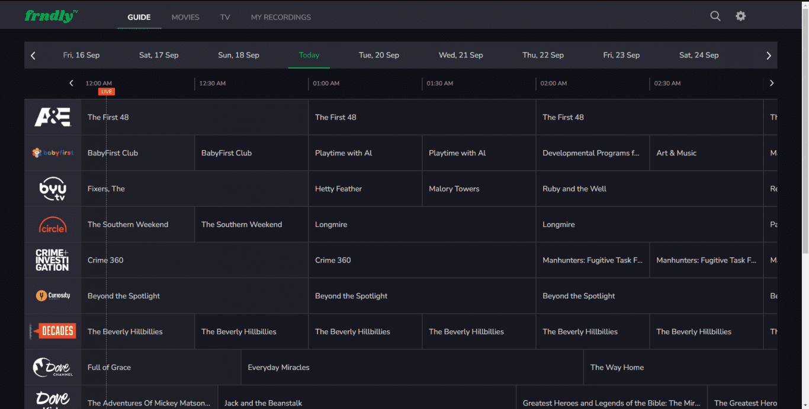809x409 pixels.
Task: Expand earlier dates with the left chevron
Action: [x=33, y=55]
